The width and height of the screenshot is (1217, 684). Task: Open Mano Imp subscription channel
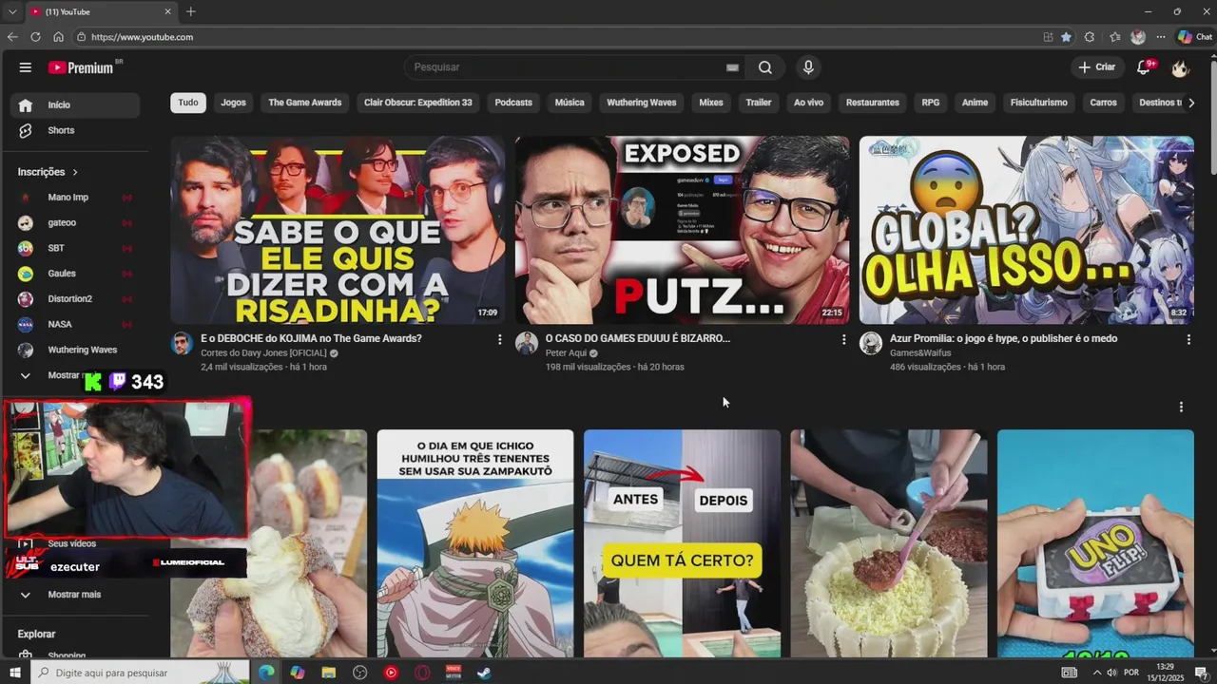click(76, 197)
